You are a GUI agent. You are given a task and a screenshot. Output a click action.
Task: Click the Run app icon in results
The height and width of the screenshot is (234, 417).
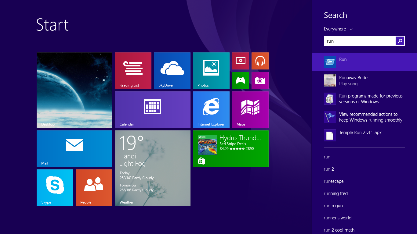[330, 62]
